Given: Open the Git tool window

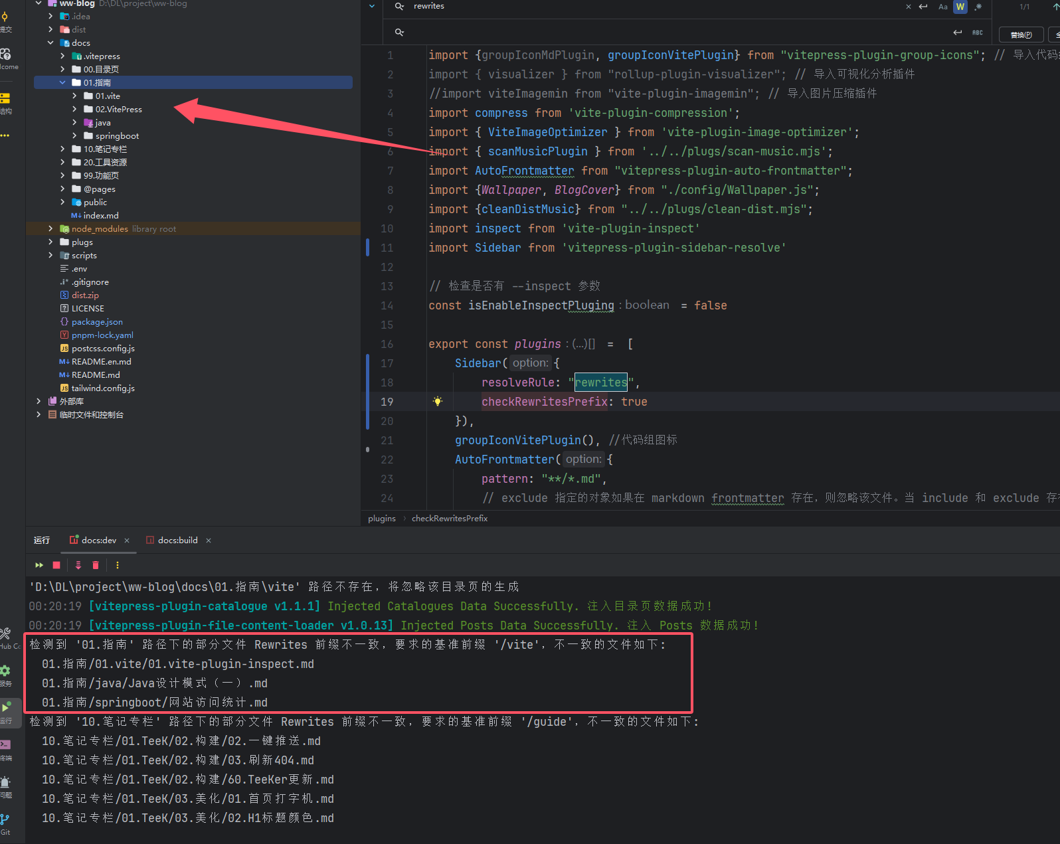Looking at the screenshot, I should click(5, 823).
